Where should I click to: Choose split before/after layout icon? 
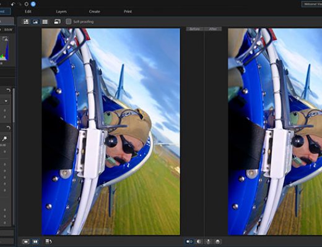tap(199, 241)
